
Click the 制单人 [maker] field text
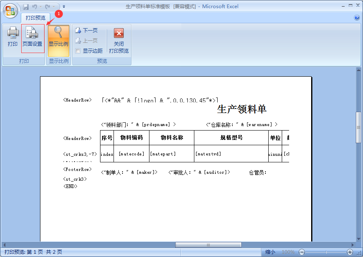[x=129, y=172]
